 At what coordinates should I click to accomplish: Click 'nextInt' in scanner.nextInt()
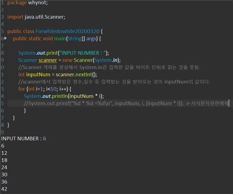[x=84, y=74]
